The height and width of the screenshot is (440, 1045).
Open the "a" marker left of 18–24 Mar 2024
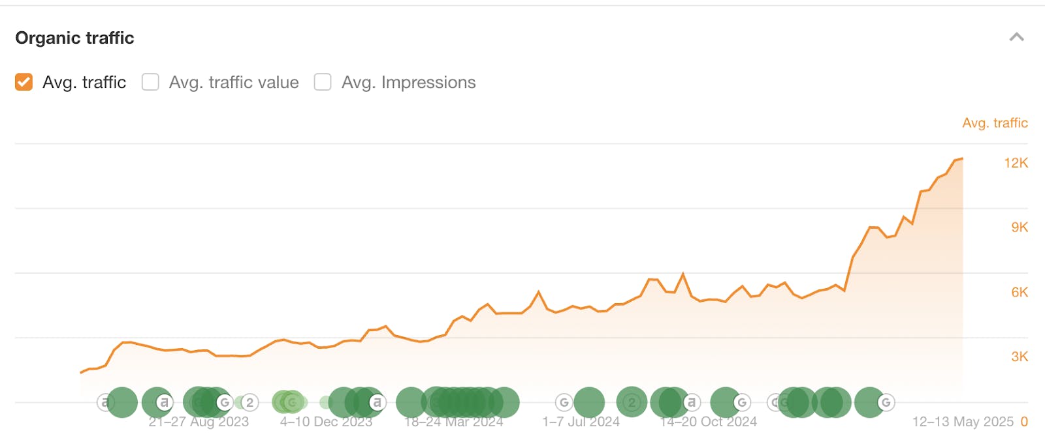click(377, 402)
